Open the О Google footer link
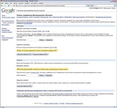 (61, 103)
